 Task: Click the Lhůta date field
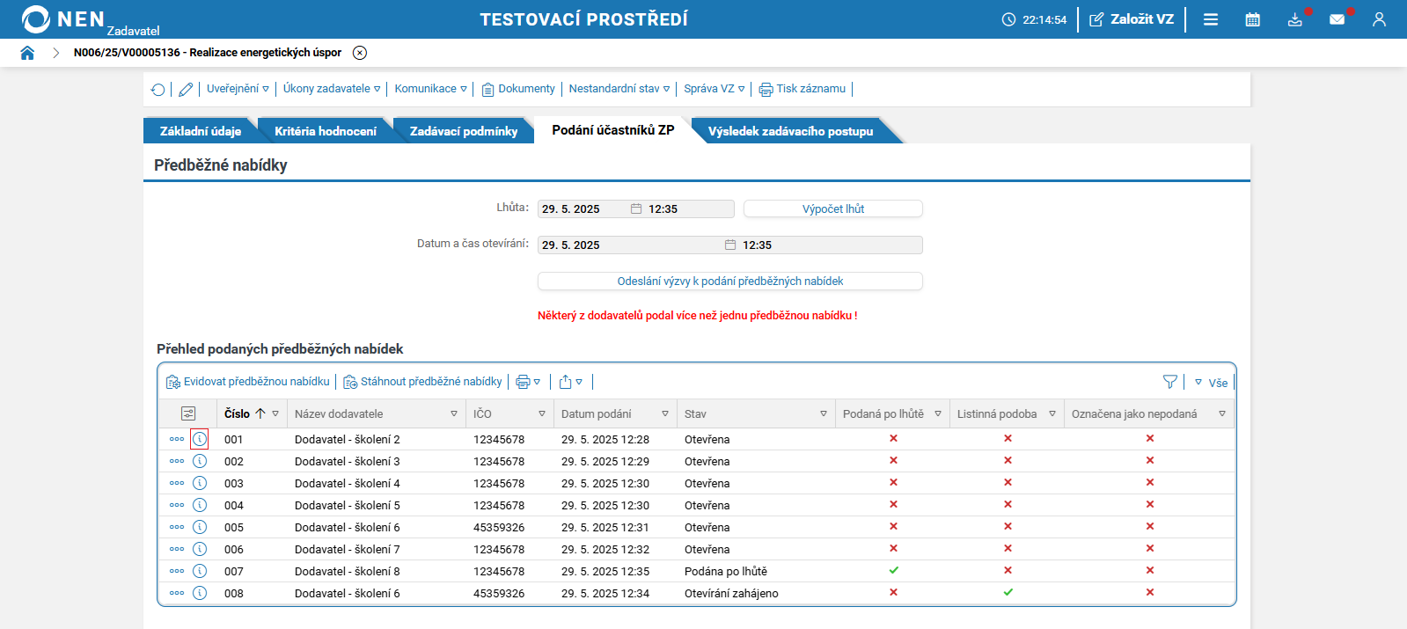click(583, 208)
